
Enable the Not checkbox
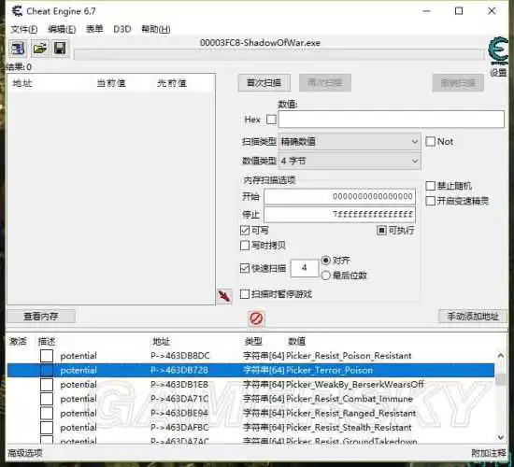(x=430, y=142)
